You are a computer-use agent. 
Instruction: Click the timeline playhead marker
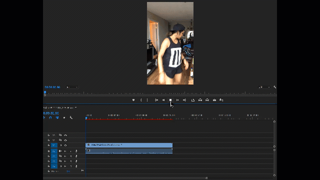[86, 118]
